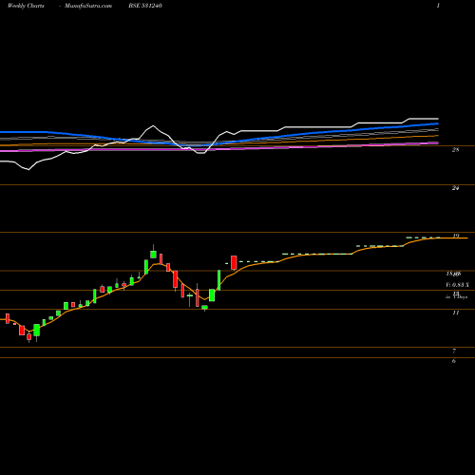This screenshot has height=475, width=475.
Task: Click the price axis label 11
Action: click(x=456, y=313)
